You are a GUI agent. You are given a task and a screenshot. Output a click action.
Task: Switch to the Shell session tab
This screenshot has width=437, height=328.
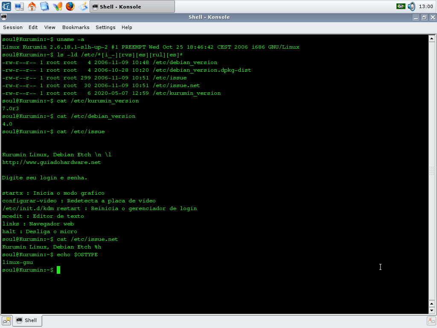click(x=27, y=320)
